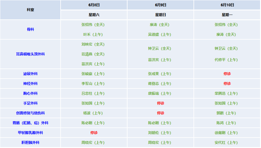Click doctor 刘朝伦（上午）
The image size is (261, 148).
pyautogui.click(x=160, y=133)
